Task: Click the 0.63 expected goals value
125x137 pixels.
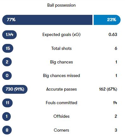Action: pos(113,34)
